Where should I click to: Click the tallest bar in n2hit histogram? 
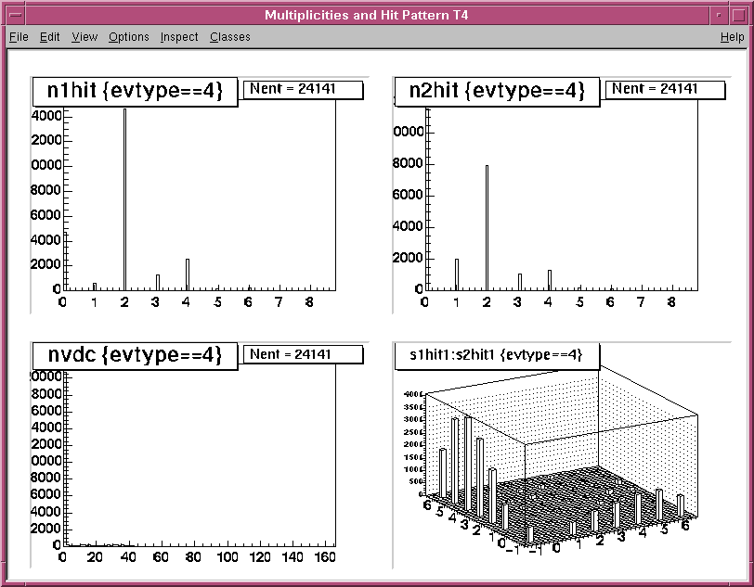point(487,227)
